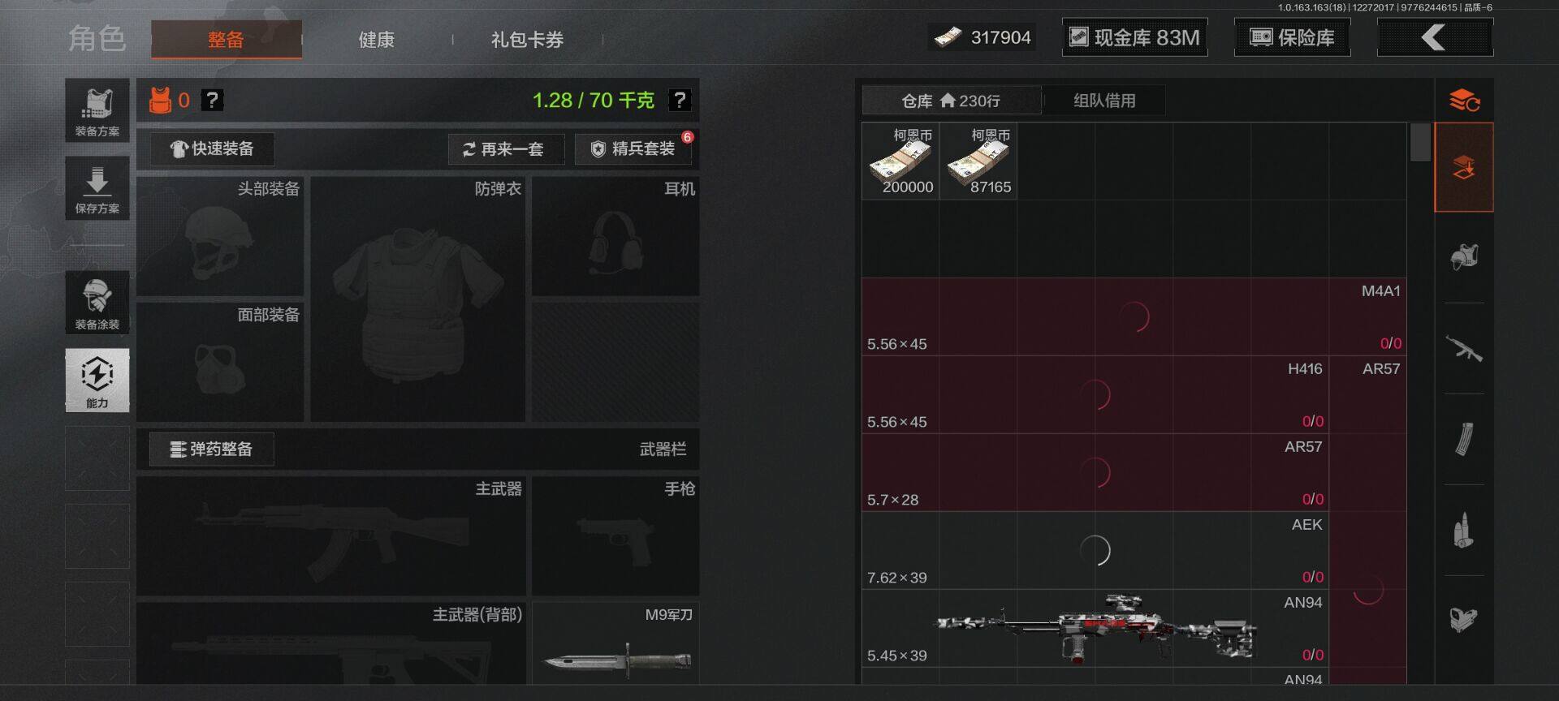Select the 200000 柯恩币 cash stack

(900, 161)
